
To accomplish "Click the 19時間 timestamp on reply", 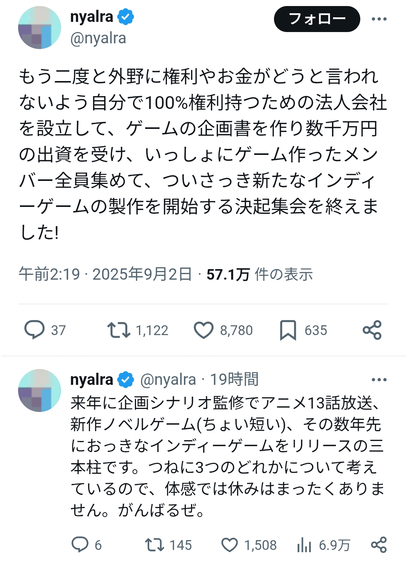I will click(234, 380).
